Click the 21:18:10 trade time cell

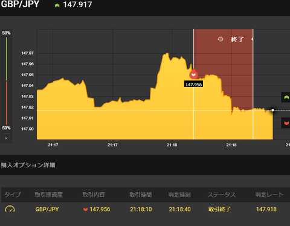[x=141, y=209]
